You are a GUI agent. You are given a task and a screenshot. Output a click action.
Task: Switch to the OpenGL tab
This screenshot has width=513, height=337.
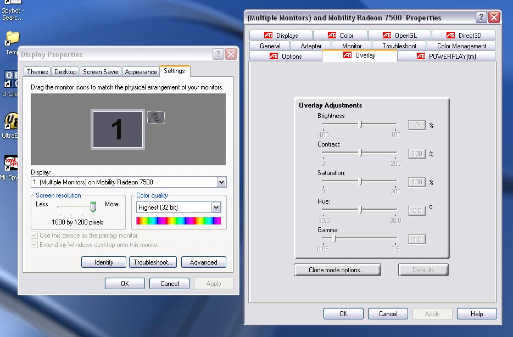tap(400, 35)
